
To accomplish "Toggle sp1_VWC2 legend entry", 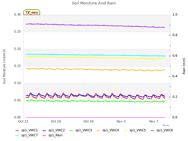I will point(54,130).
